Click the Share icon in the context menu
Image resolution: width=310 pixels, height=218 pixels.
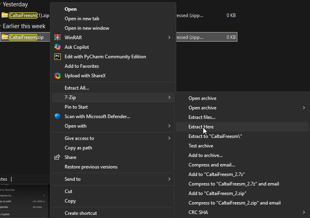tap(57, 157)
